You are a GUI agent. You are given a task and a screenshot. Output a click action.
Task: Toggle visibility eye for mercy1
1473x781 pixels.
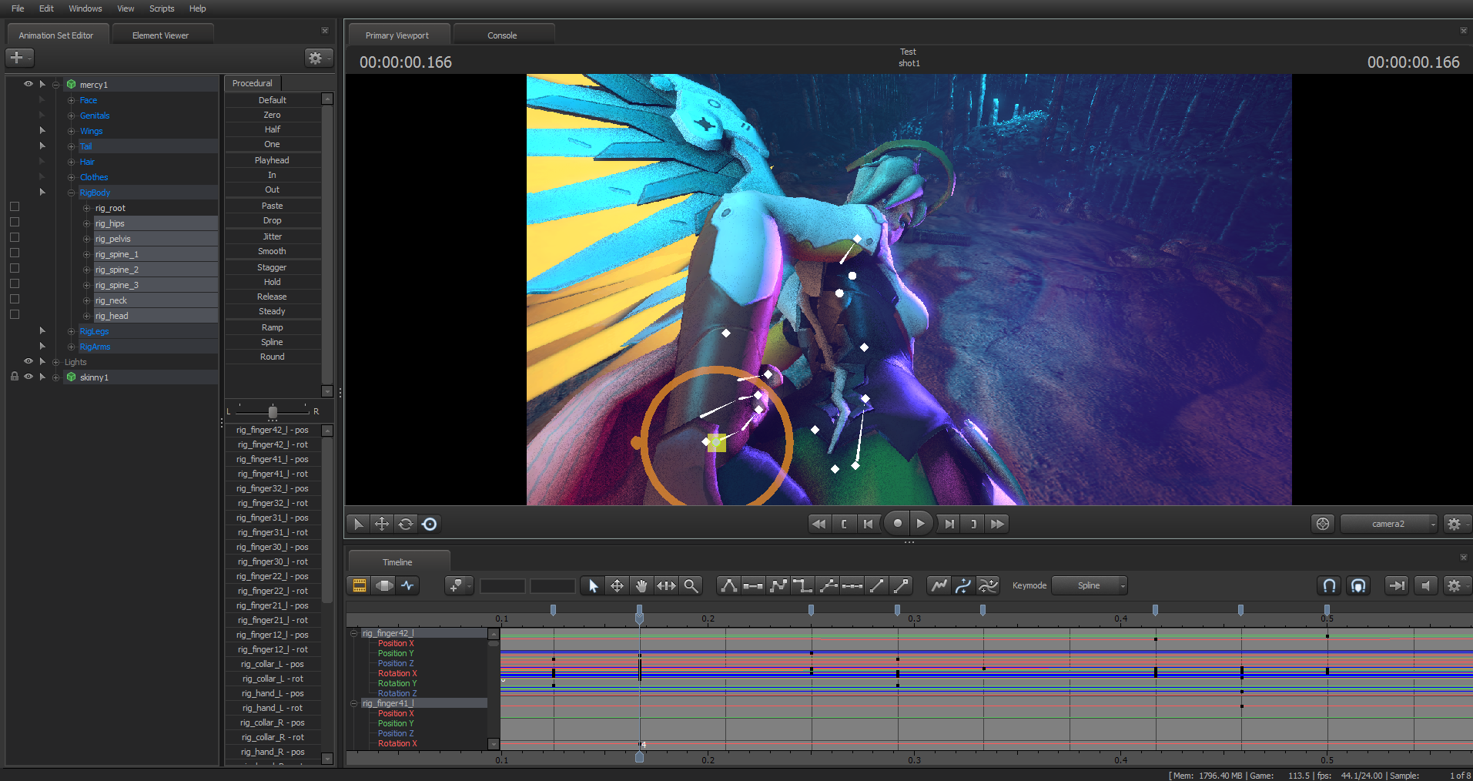pos(28,84)
